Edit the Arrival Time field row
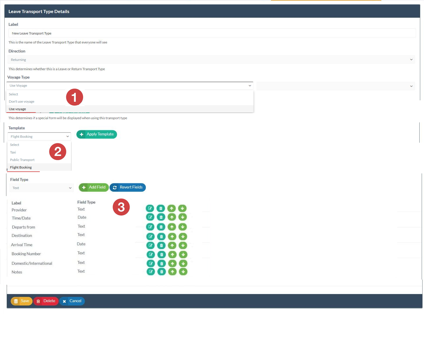This screenshot has height=348, width=424. point(150,245)
